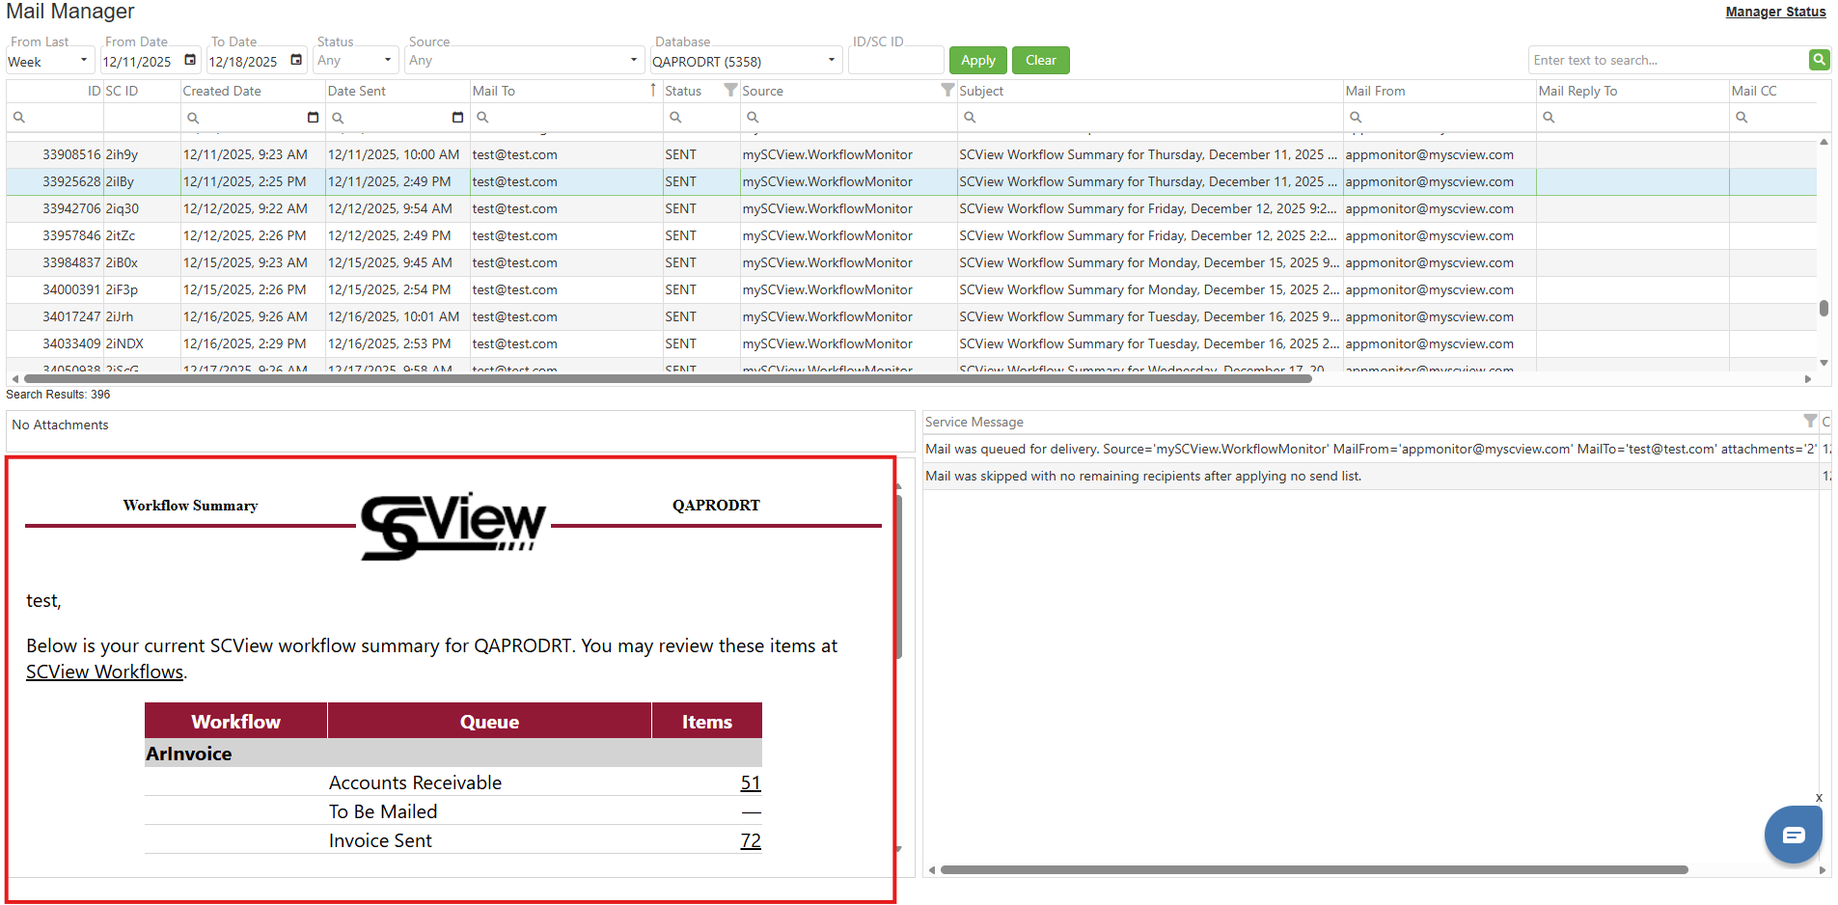Click Service Message horizontal scrollbar thumb

[1314, 869]
